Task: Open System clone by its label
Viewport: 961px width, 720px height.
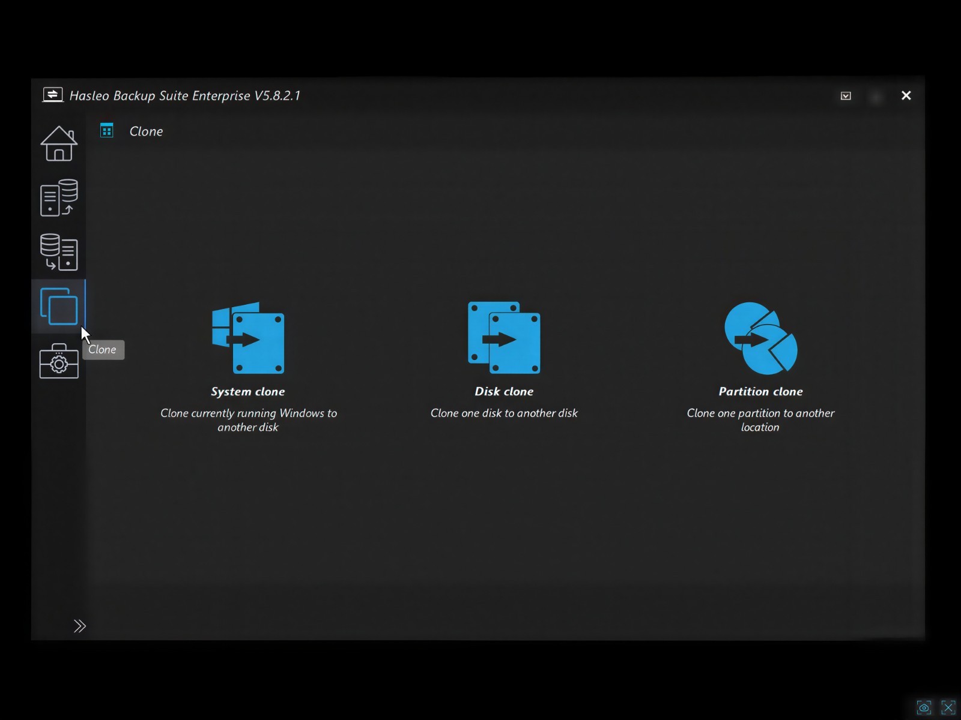Action: [248, 392]
